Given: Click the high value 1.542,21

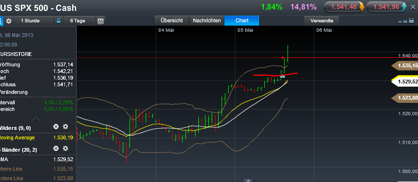Looking at the screenshot, I should point(63,71).
